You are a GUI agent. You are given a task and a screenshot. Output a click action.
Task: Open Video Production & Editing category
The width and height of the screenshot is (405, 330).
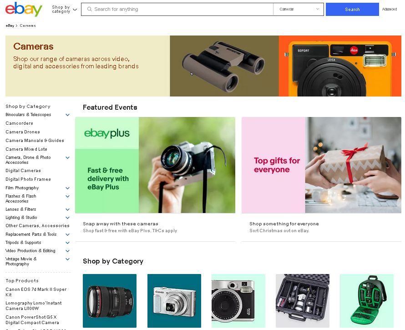click(30, 251)
